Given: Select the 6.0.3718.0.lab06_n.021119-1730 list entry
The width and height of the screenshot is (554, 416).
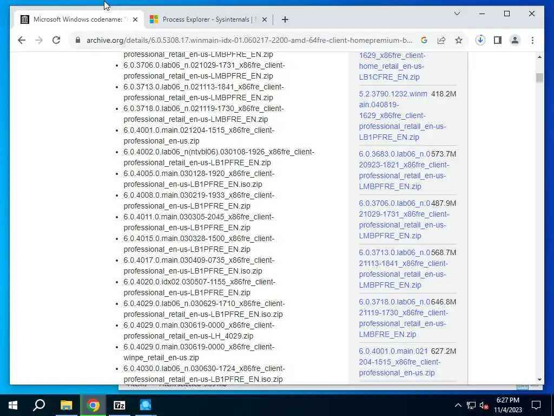Looking at the screenshot, I should [204, 114].
